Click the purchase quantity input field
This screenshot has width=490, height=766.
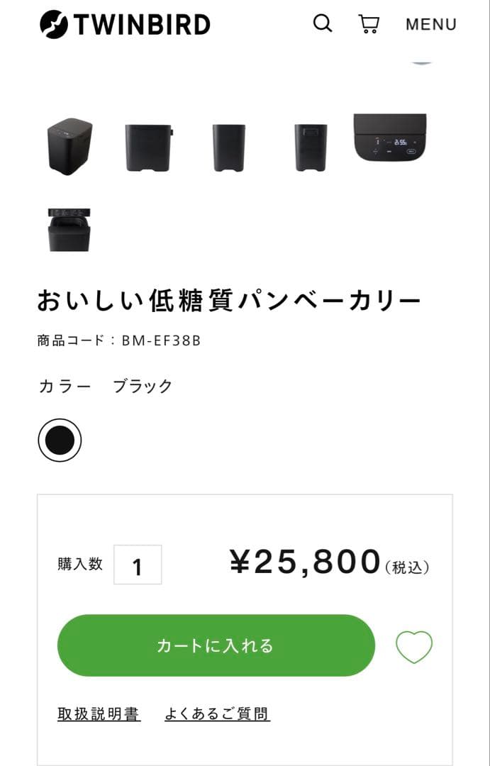[x=138, y=565]
